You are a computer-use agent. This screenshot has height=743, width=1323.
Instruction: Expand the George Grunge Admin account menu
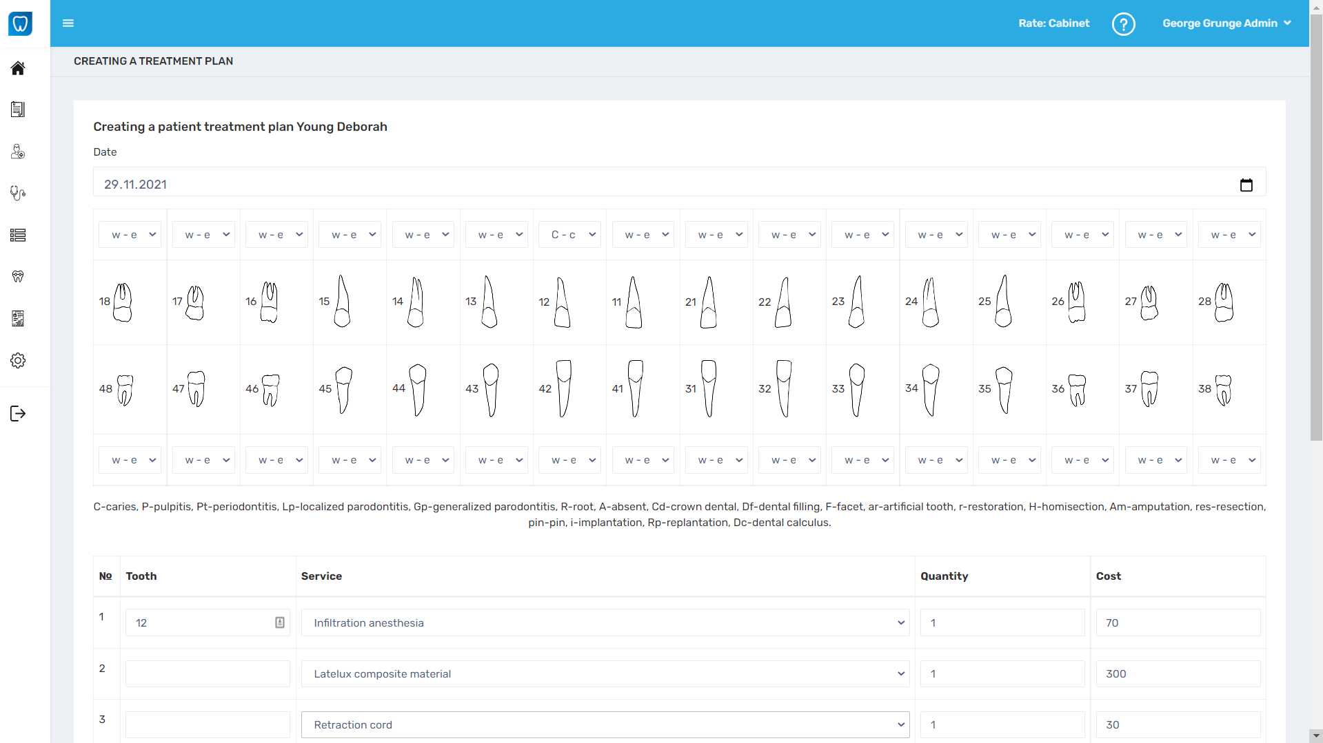tap(1227, 23)
